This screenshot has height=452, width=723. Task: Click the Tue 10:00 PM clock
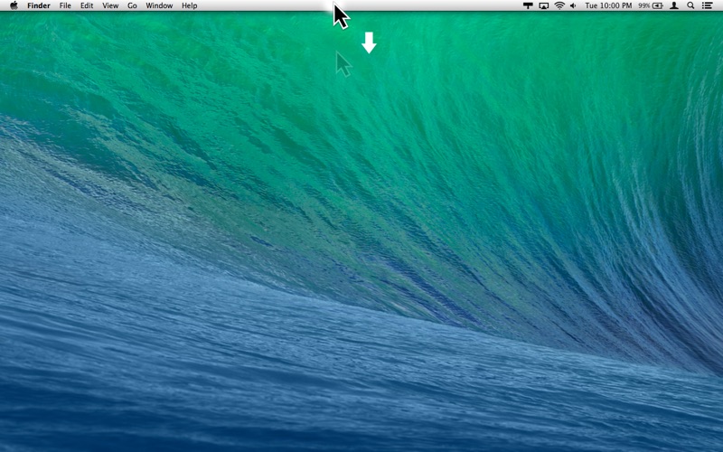tap(608, 5)
